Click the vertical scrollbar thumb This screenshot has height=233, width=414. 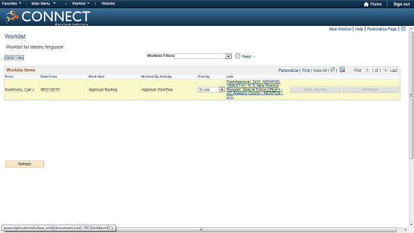click(411, 95)
